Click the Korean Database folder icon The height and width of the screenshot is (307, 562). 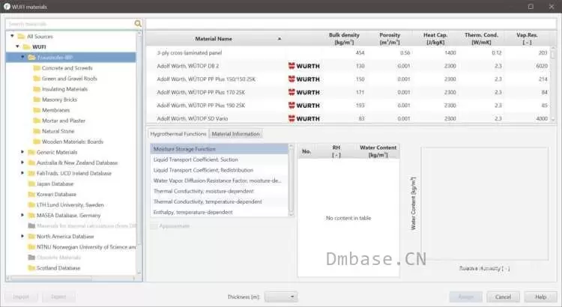tap(31, 194)
